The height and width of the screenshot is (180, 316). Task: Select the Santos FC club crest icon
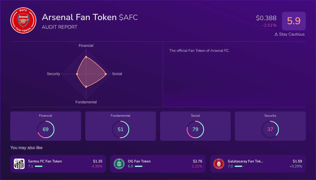19,164
